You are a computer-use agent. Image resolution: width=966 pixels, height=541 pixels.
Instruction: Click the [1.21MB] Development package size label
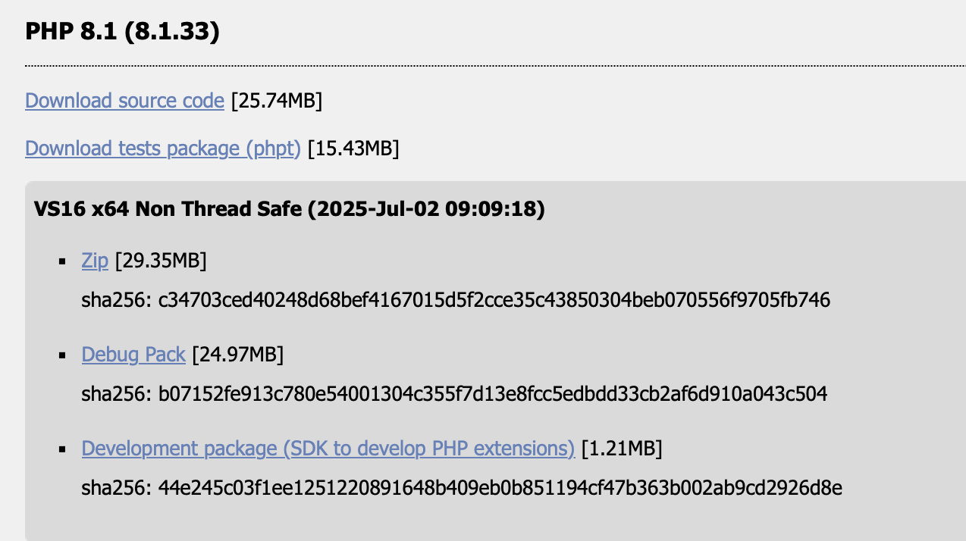(622, 449)
